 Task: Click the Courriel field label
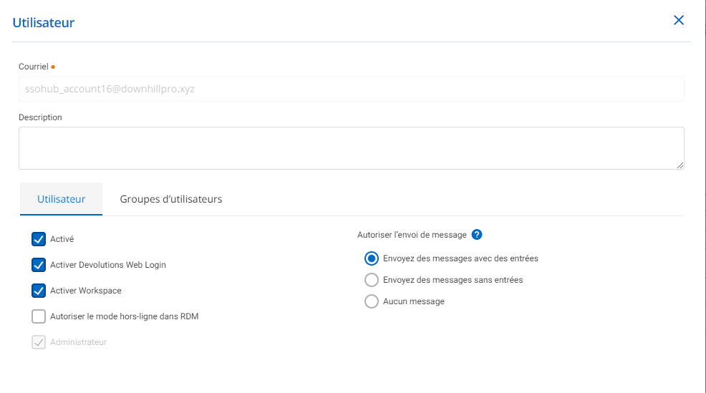(33, 67)
